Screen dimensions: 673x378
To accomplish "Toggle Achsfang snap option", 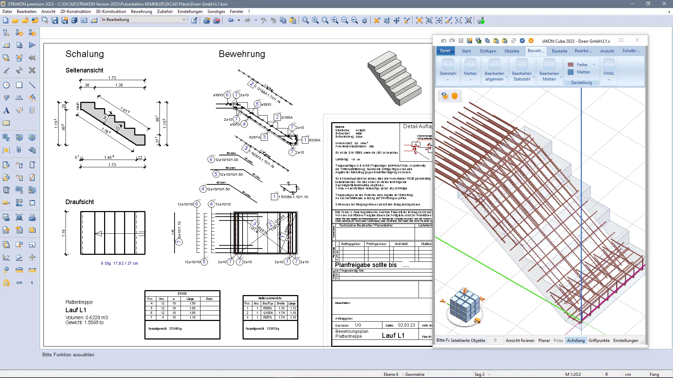I will [576, 340].
